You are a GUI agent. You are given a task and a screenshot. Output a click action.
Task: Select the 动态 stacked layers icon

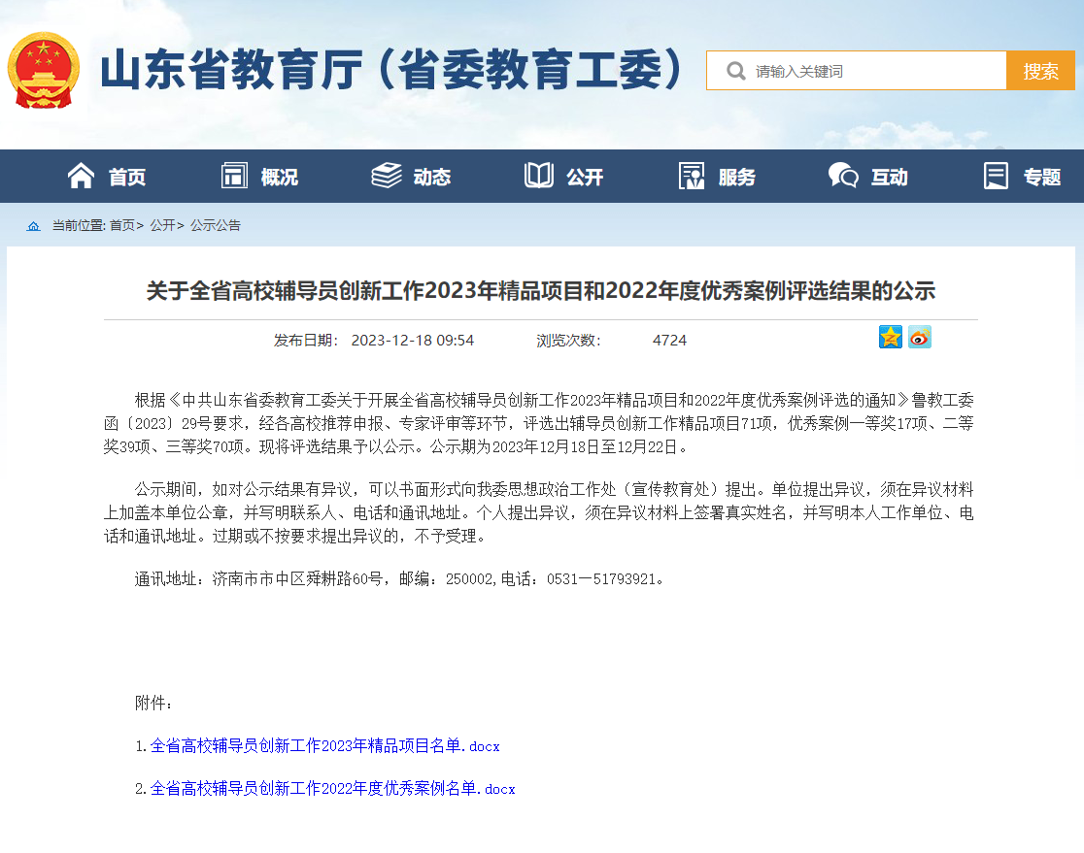pyautogui.click(x=386, y=176)
